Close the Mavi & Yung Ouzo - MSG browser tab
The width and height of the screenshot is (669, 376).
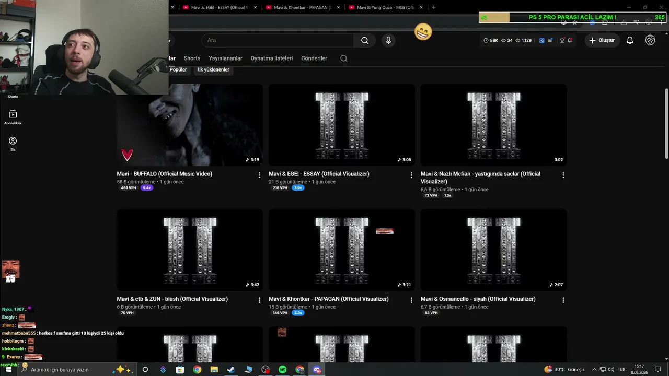(x=421, y=7)
